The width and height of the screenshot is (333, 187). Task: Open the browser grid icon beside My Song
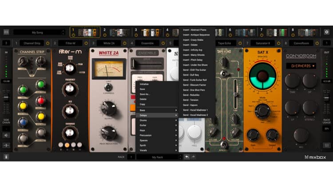[x=6, y=32]
